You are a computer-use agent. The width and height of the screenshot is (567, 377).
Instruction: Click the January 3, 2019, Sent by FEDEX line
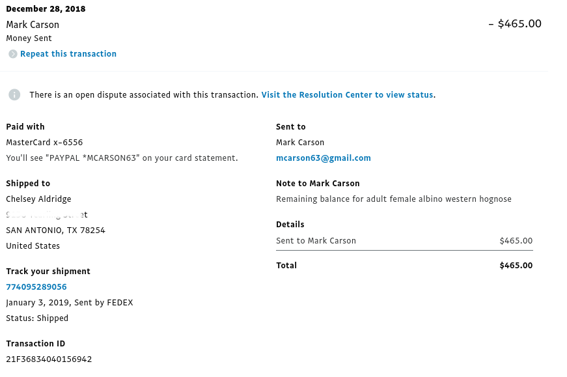pyautogui.click(x=70, y=303)
